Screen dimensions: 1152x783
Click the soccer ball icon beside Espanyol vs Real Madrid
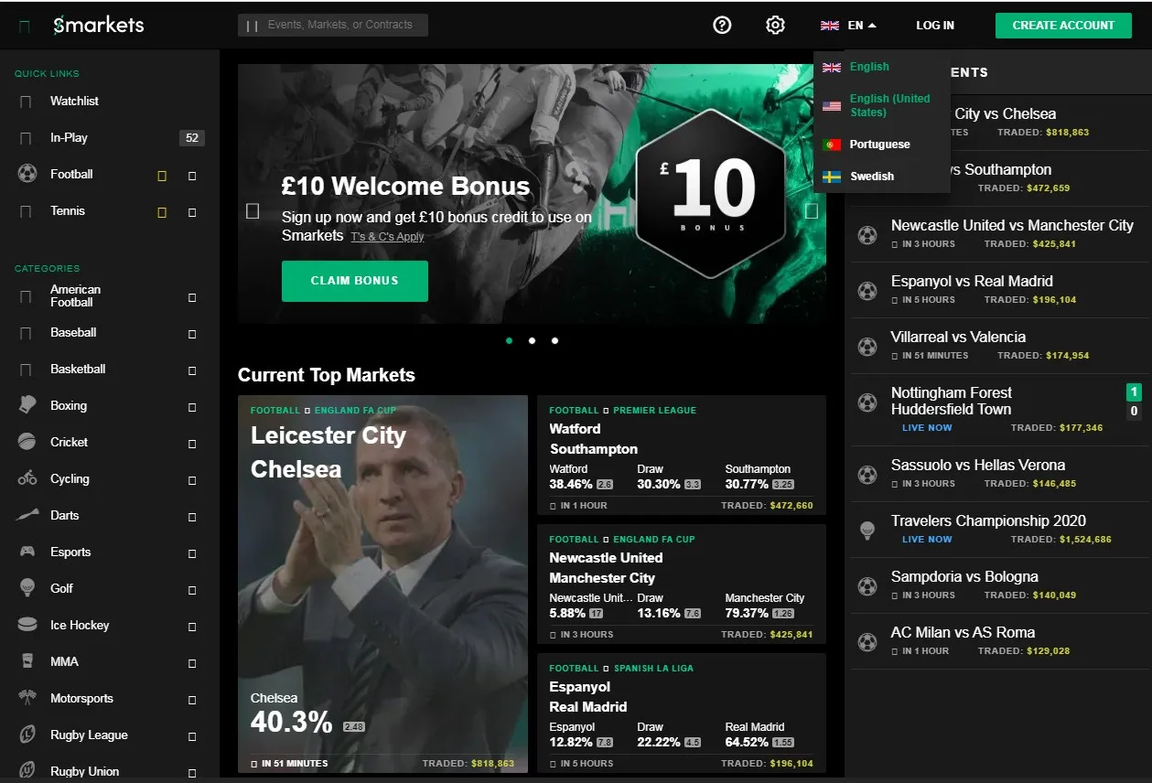[867, 291]
